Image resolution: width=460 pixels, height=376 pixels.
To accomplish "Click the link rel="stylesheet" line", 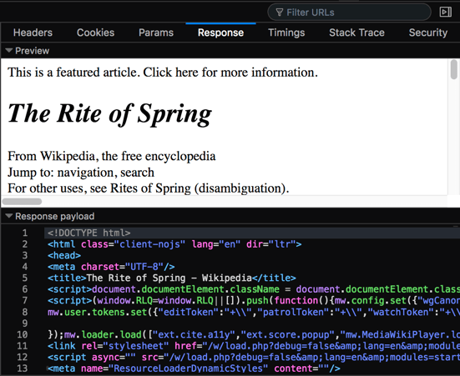I will pyautogui.click(x=254, y=346).
